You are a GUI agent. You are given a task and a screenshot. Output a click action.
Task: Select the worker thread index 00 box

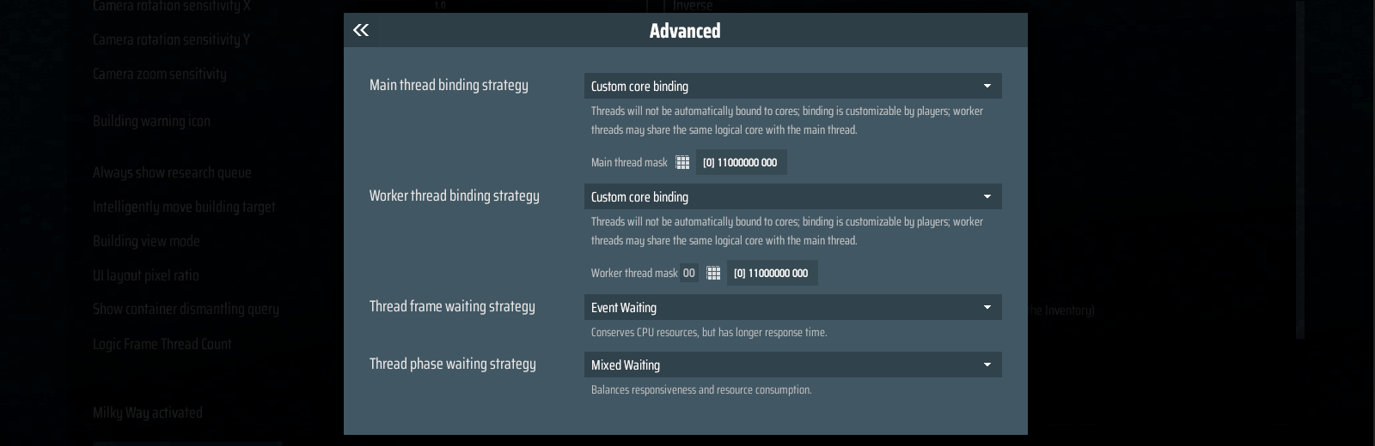(689, 273)
